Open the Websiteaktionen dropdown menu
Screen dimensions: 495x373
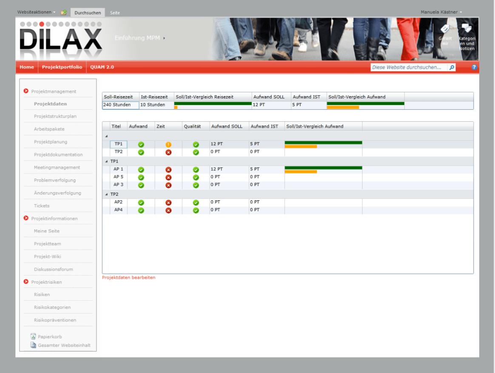point(36,12)
